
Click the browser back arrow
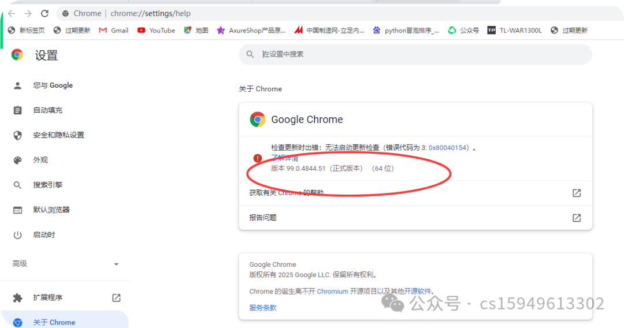pyautogui.click(x=12, y=13)
